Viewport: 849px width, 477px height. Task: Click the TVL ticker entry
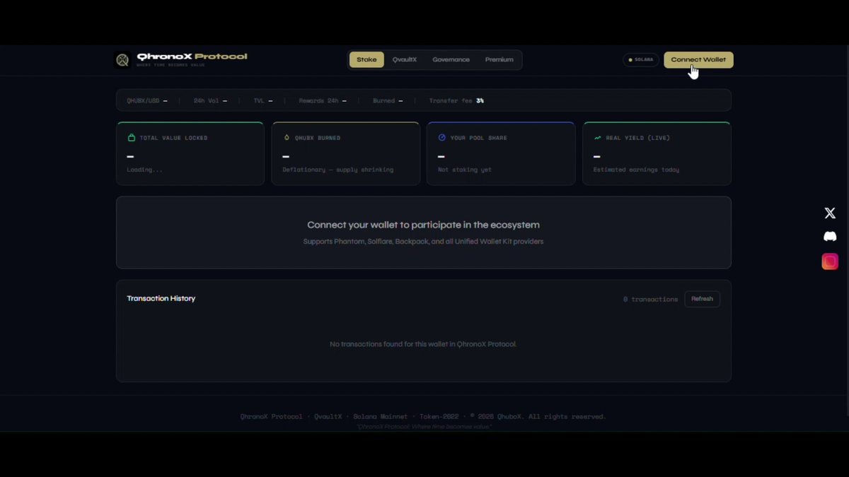(263, 101)
